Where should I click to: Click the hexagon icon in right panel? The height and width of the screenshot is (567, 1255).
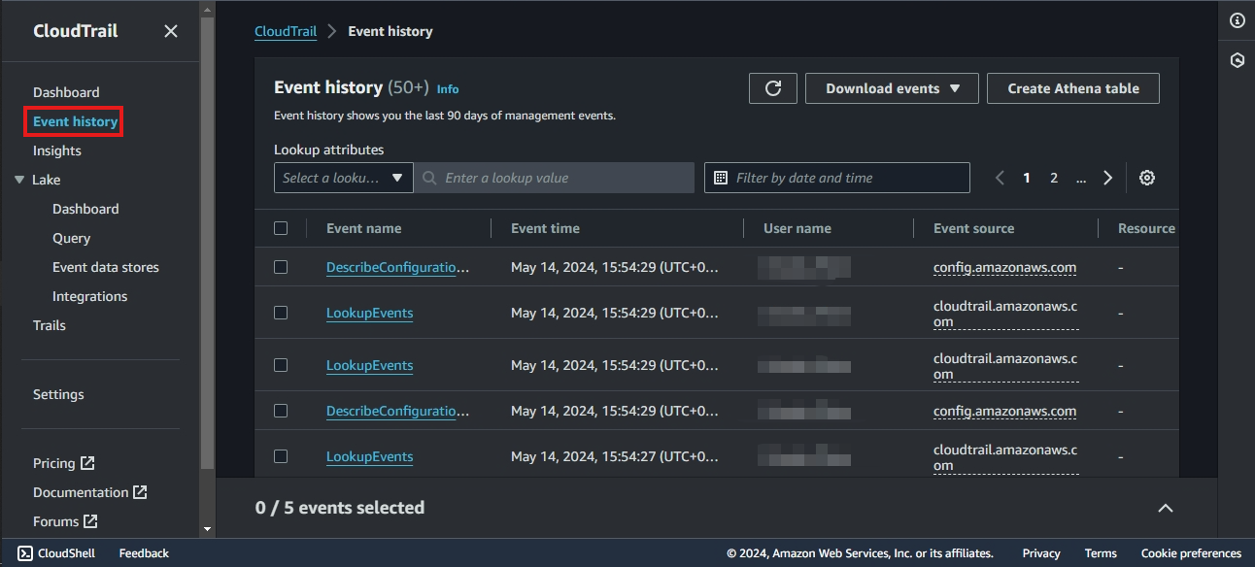[x=1237, y=60]
